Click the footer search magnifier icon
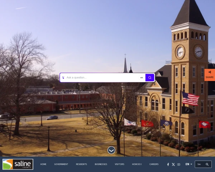Screen dimensions: 215x172 [x=207, y=164]
